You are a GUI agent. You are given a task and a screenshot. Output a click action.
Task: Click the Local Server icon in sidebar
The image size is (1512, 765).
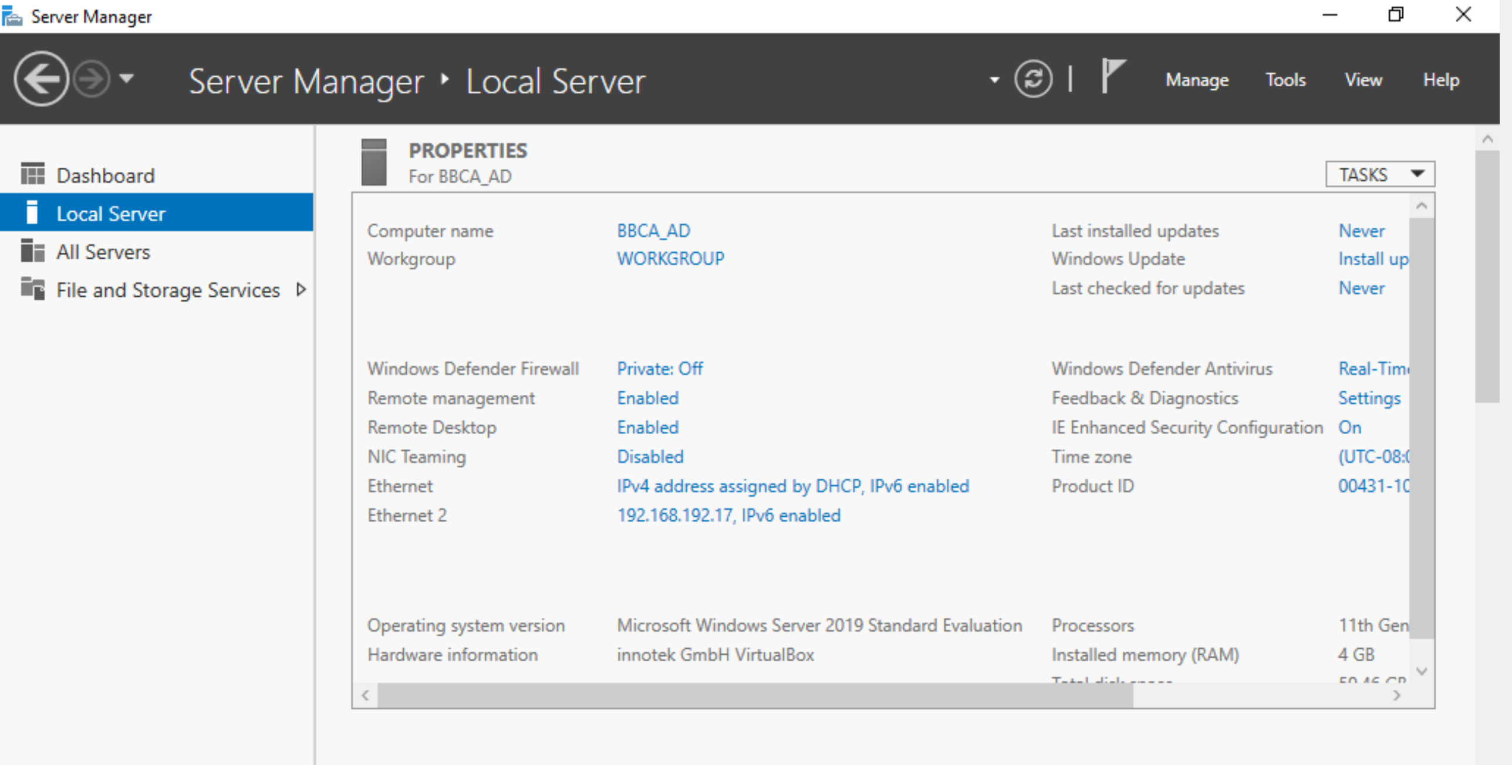pos(32,212)
